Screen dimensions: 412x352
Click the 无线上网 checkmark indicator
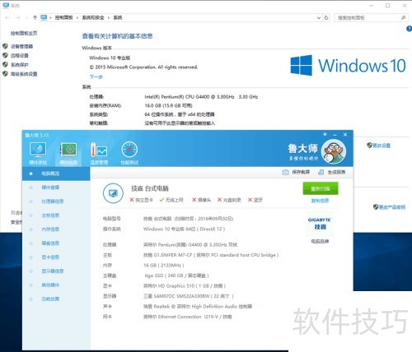point(171,200)
